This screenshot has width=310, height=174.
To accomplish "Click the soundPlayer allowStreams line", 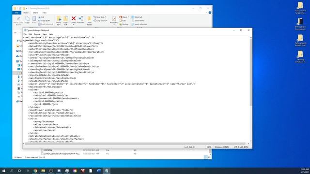I will tap(51, 110).
